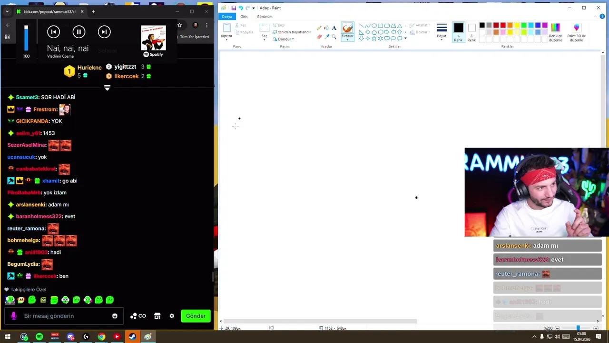Open a new browser tab
The image size is (609, 343).
click(93, 11)
